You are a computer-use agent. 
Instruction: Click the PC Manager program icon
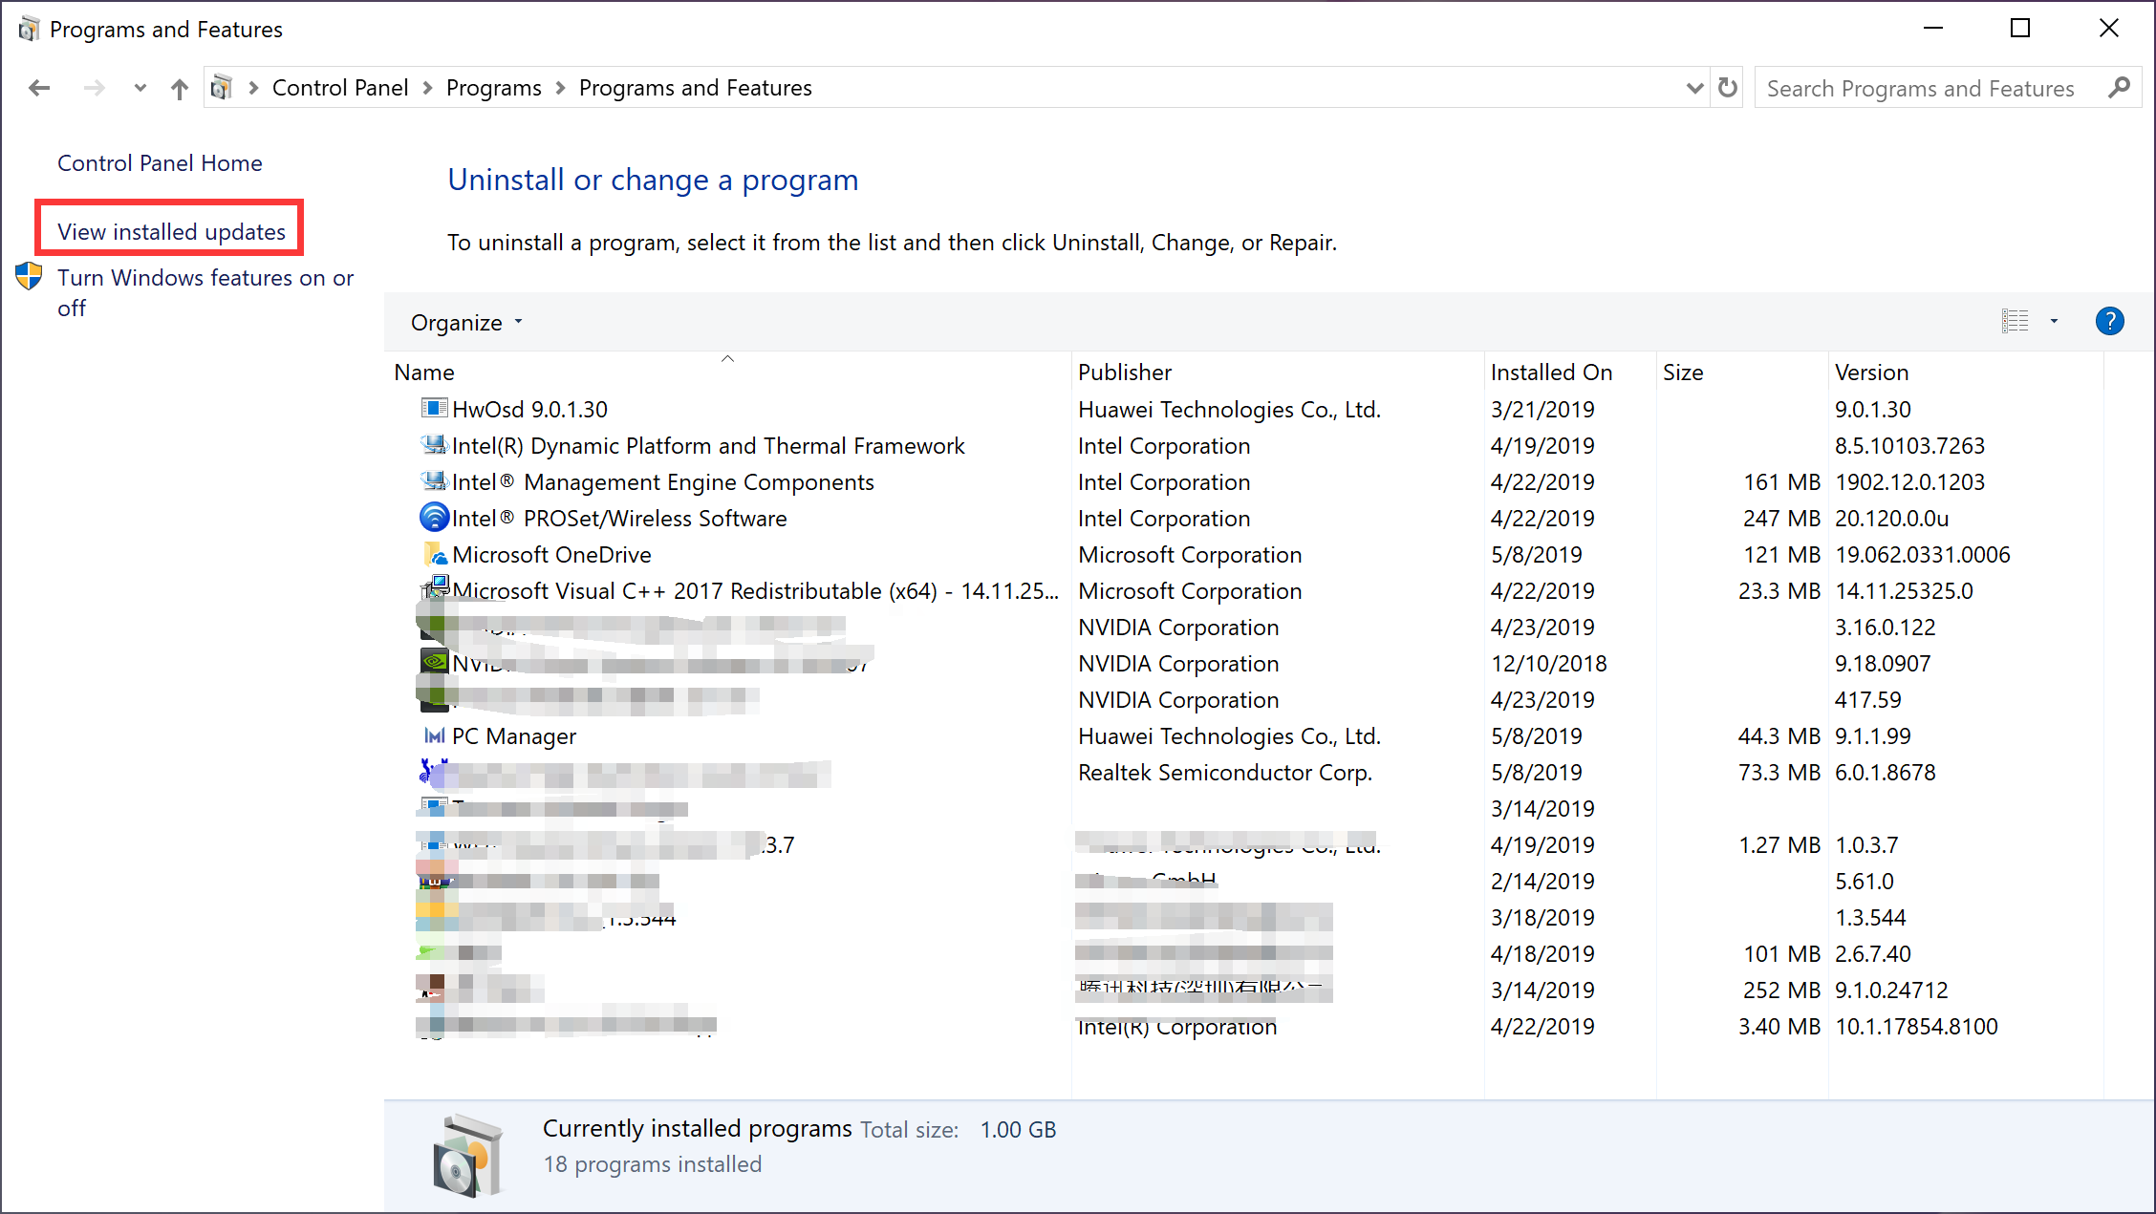[x=435, y=735]
